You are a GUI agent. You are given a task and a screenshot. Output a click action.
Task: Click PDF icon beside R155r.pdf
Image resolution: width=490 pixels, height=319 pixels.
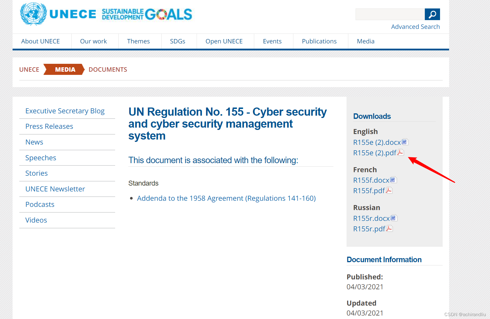389,228
